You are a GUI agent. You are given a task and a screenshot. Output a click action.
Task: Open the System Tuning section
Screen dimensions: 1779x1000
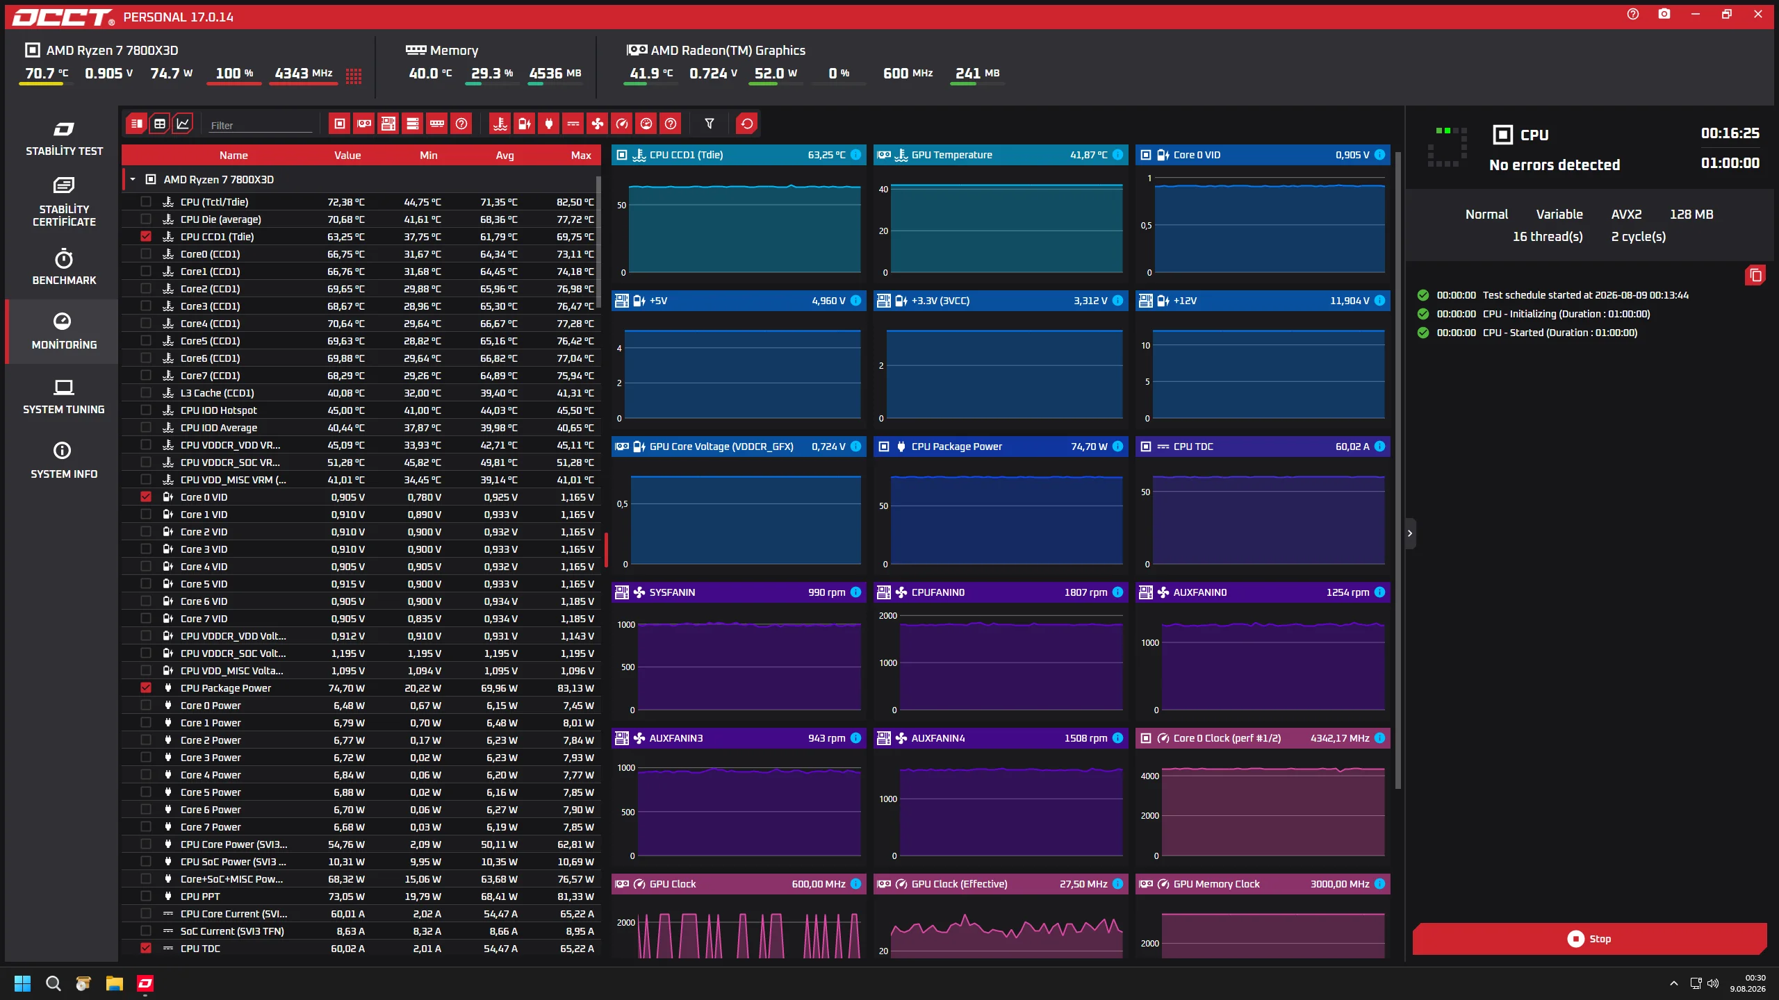coord(63,397)
